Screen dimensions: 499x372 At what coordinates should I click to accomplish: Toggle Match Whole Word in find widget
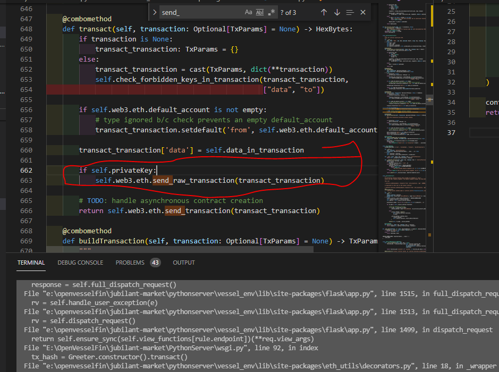click(x=260, y=12)
